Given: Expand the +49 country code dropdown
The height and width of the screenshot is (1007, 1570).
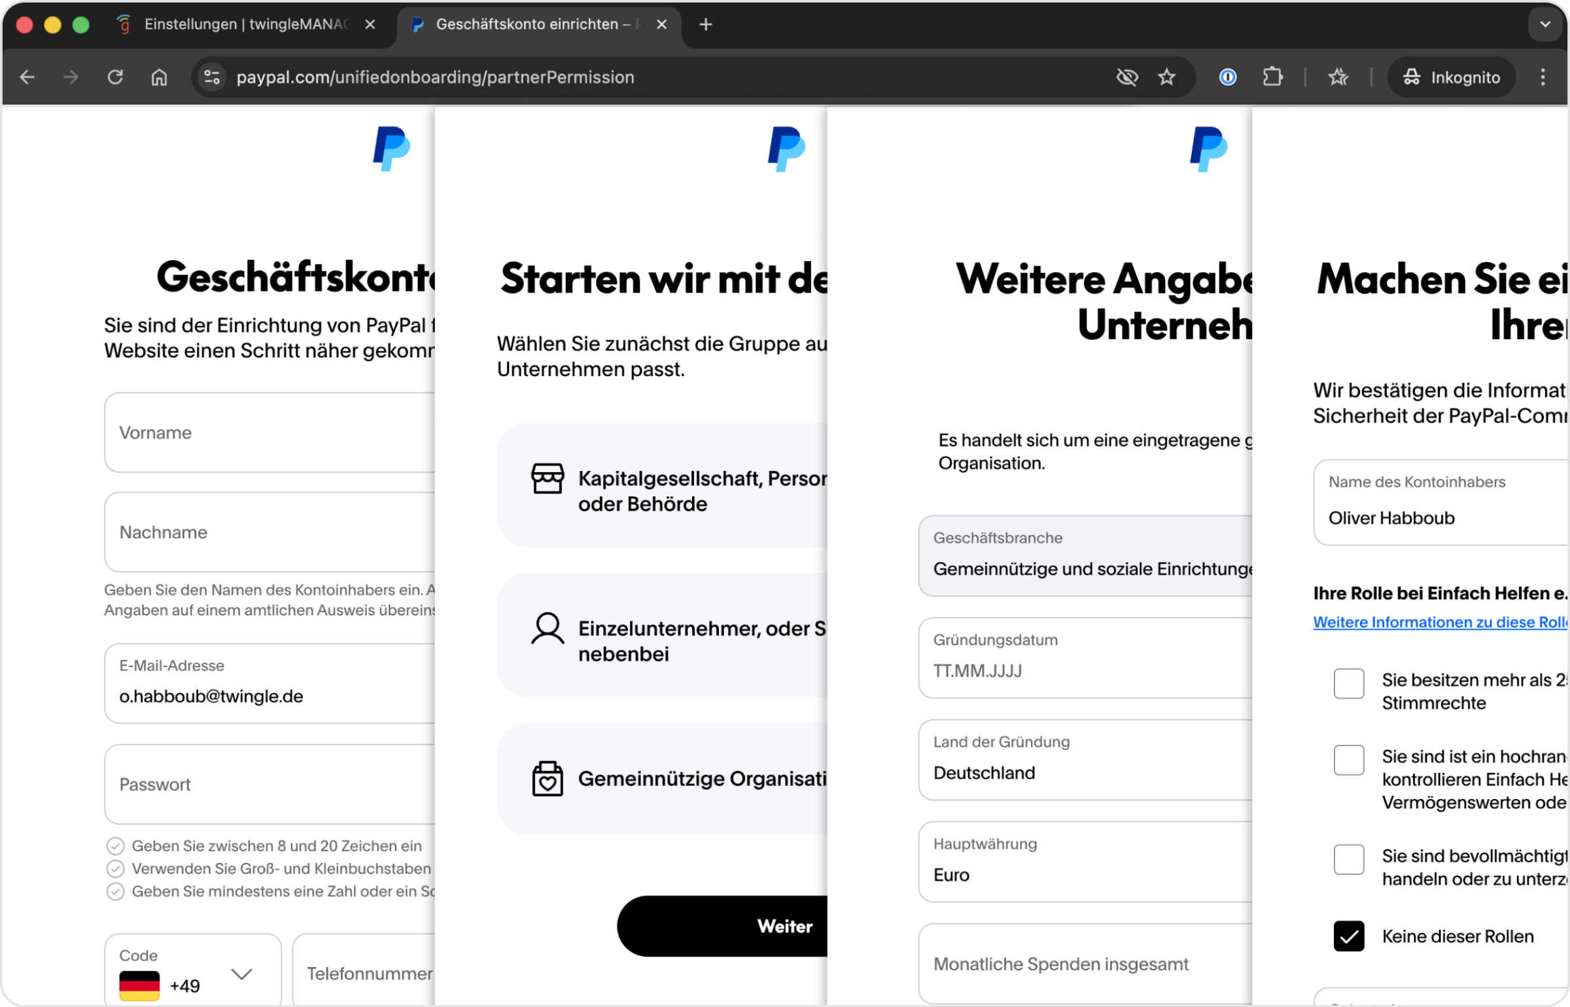Looking at the screenshot, I should tap(241, 974).
